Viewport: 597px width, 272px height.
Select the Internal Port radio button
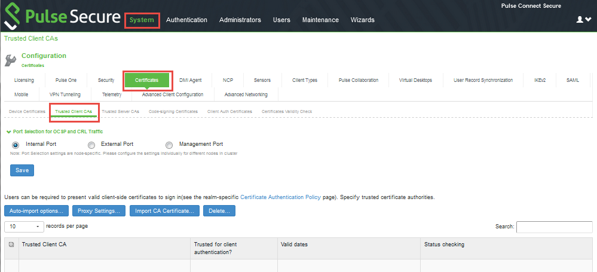click(x=16, y=145)
